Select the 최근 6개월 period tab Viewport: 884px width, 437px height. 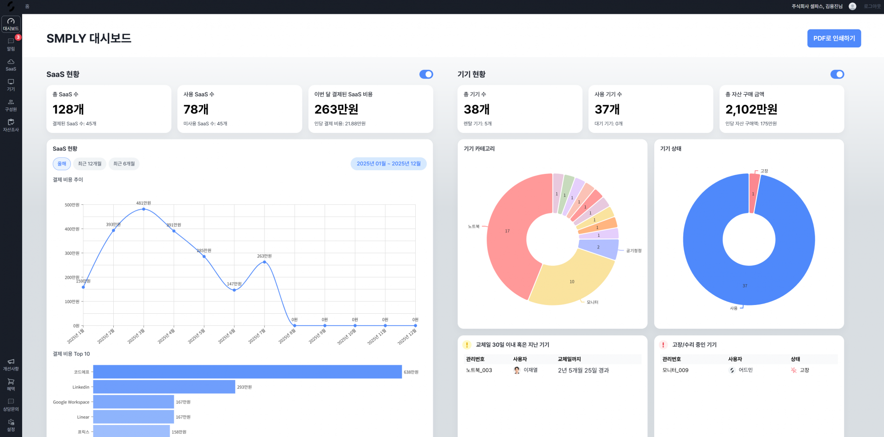click(124, 164)
